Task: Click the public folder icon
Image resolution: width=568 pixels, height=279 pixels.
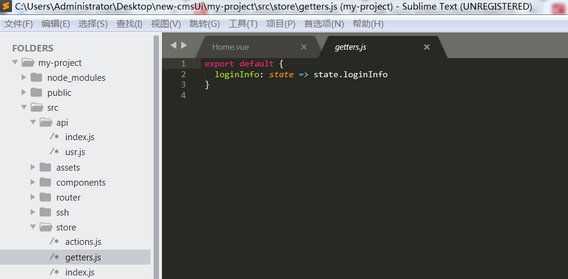Action: coord(36,93)
